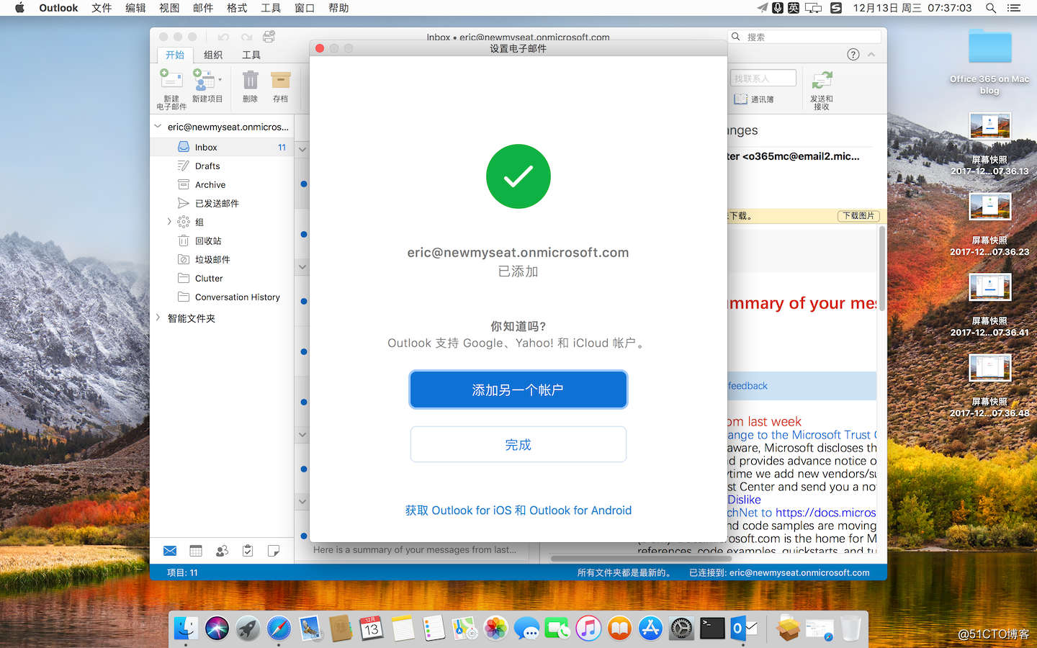
Task: Click the vertical scrollbar in reading pane
Action: click(x=881, y=267)
